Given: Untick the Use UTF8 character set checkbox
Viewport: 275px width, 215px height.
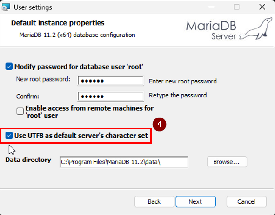Looking at the screenshot, I should pos(9,135).
